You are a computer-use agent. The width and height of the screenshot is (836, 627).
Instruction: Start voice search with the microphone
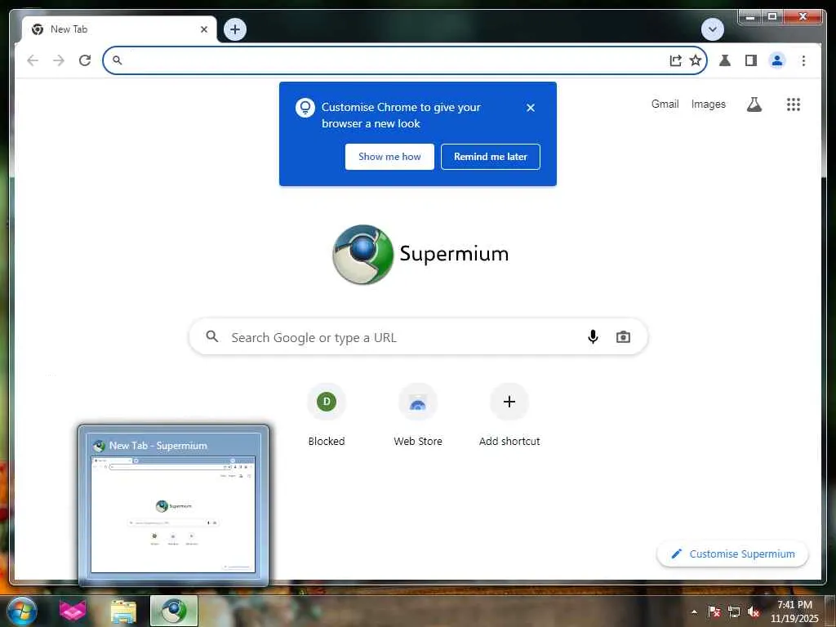tap(593, 337)
